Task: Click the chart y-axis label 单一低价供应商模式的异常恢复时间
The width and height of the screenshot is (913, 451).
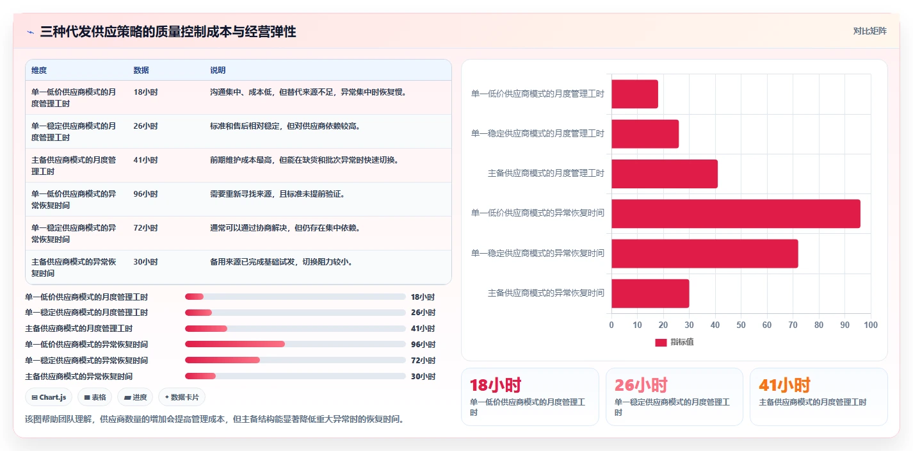Action: click(538, 213)
